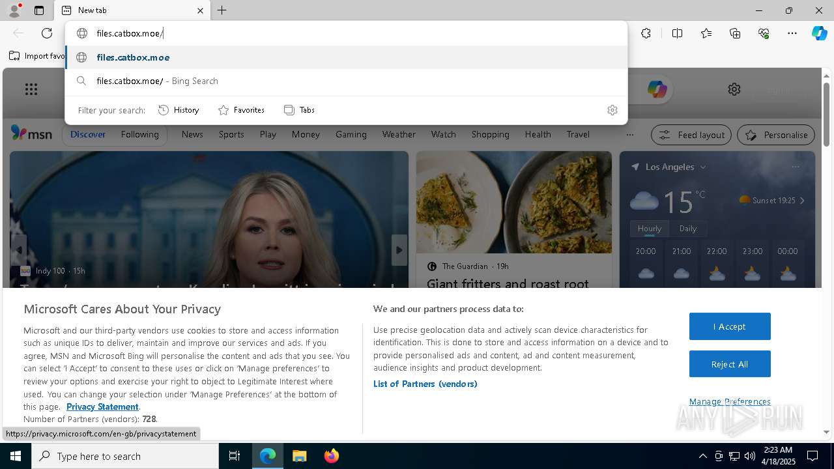Image resolution: width=834 pixels, height=469 pixels.
Task: Open File Explorer from taskbar
Action: click(299, 456)
